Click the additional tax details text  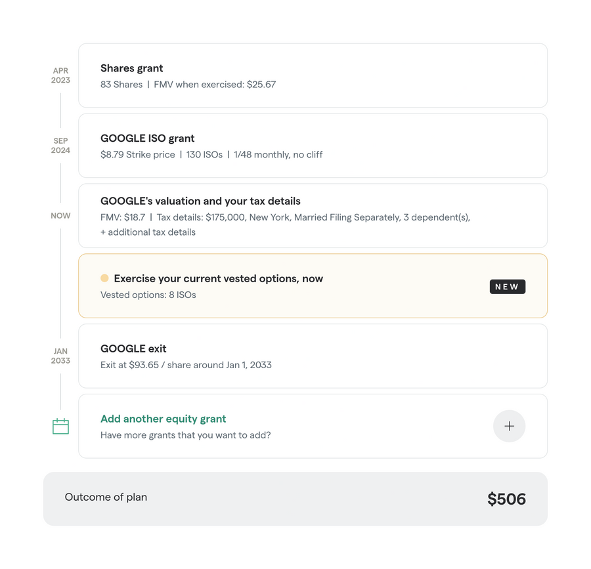(x=147, y=232)
